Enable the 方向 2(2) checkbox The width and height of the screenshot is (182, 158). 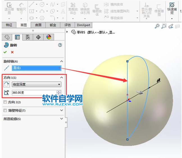5,102
